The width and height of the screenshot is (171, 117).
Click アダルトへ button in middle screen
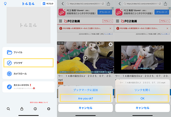pos(108,21)
